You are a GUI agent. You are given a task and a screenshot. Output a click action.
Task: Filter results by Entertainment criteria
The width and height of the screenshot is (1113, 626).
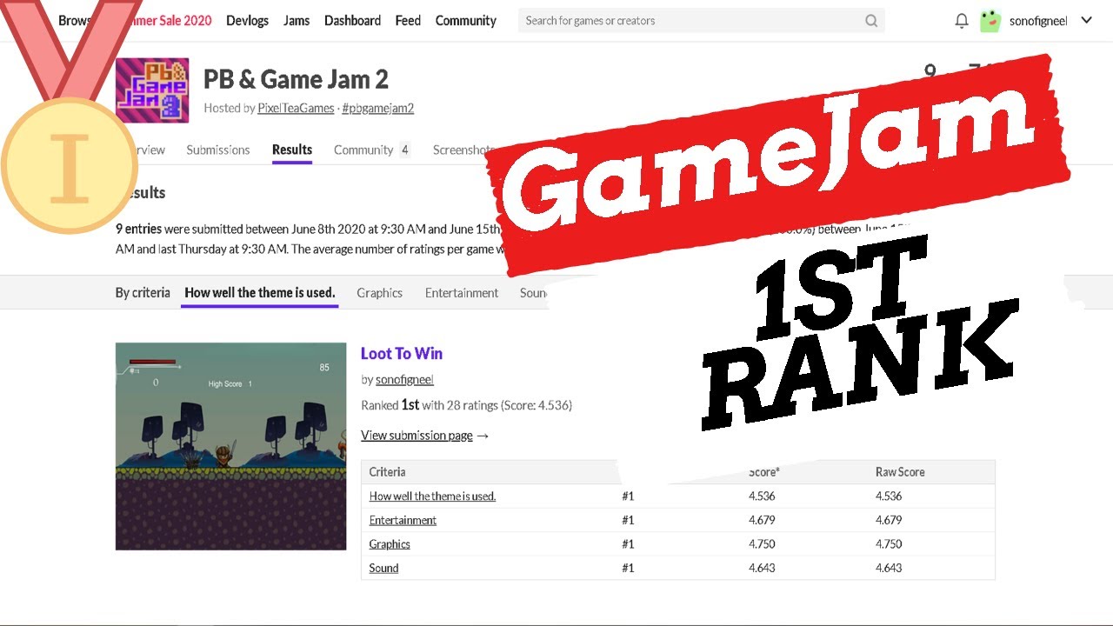point(462,293)
